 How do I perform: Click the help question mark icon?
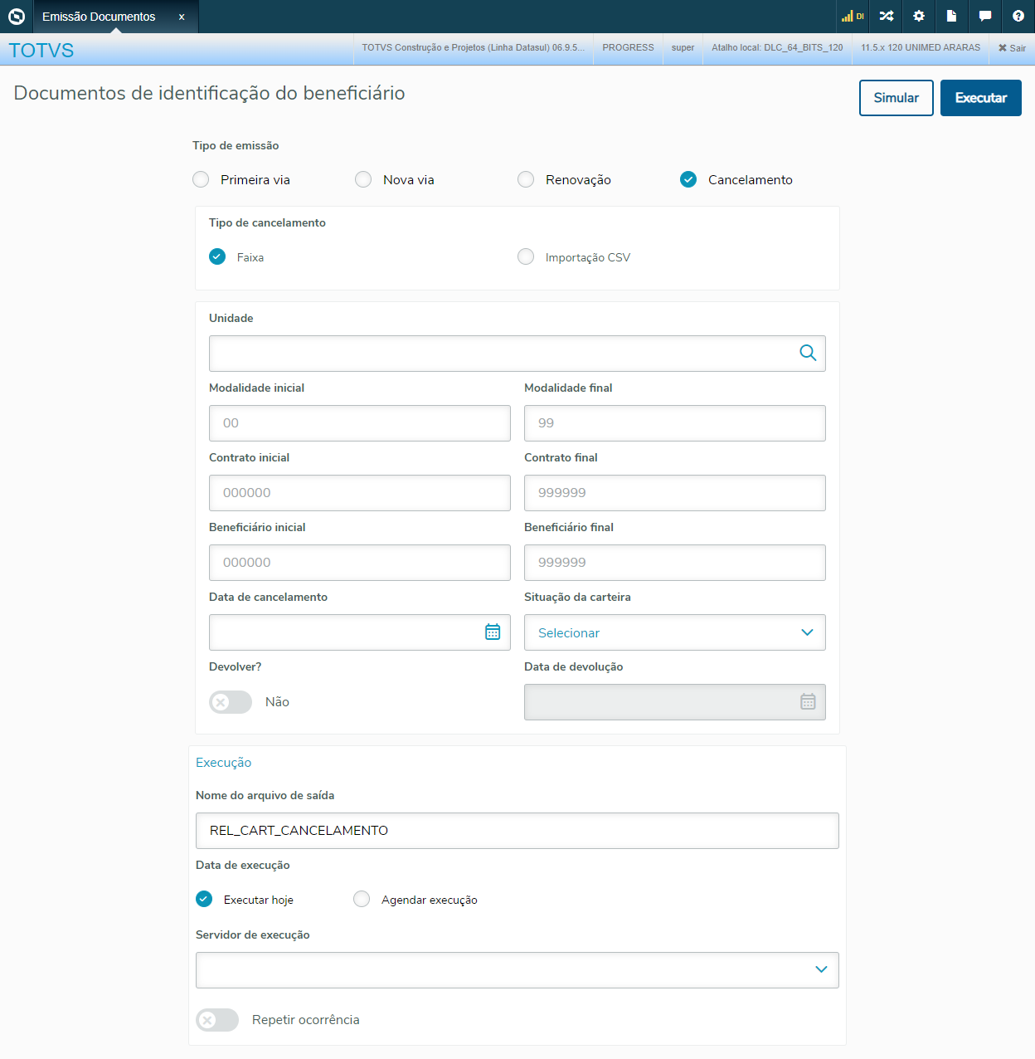[x=1018, y=17]
